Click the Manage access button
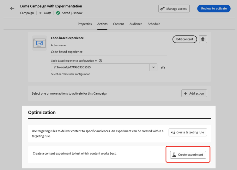Image resolution: width=237 pixels, height=170 pixels. point(174,9)
